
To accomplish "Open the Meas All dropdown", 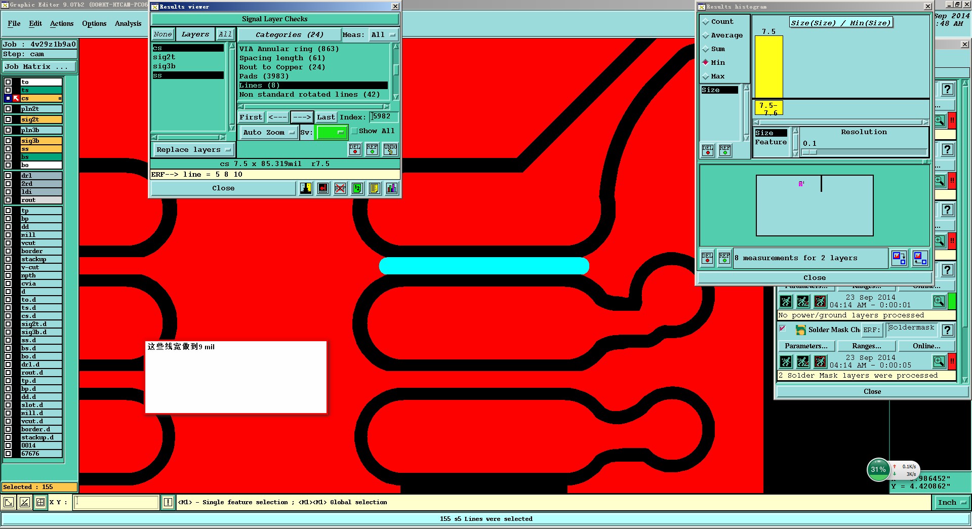I will (x=383, y=35).
